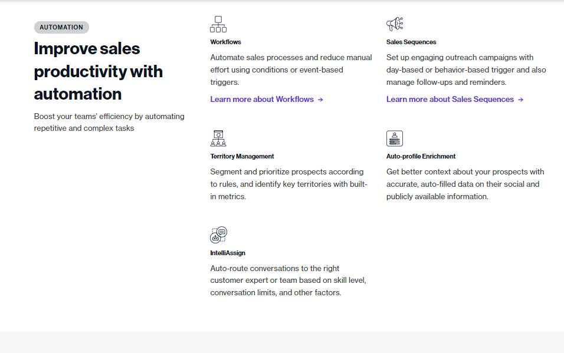The width and height of the screenshot is (564, 353).
Task: Open the Learn more about Workflows link
Action: point(262,99)
